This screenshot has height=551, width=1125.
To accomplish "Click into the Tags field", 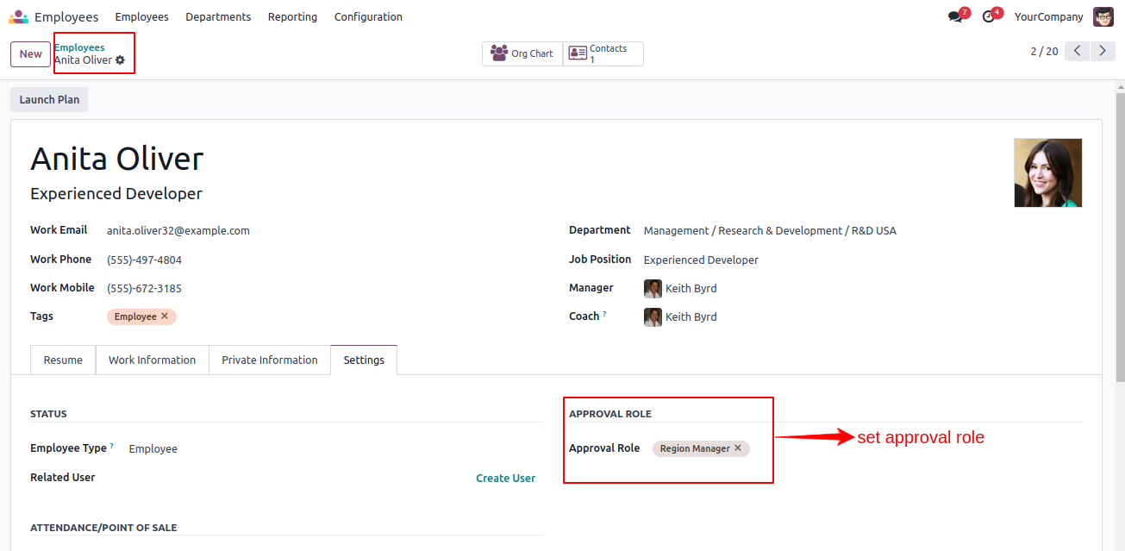I will [325, 316].
